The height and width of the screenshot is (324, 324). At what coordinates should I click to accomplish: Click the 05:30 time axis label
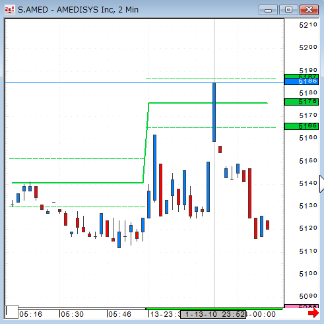72,314
